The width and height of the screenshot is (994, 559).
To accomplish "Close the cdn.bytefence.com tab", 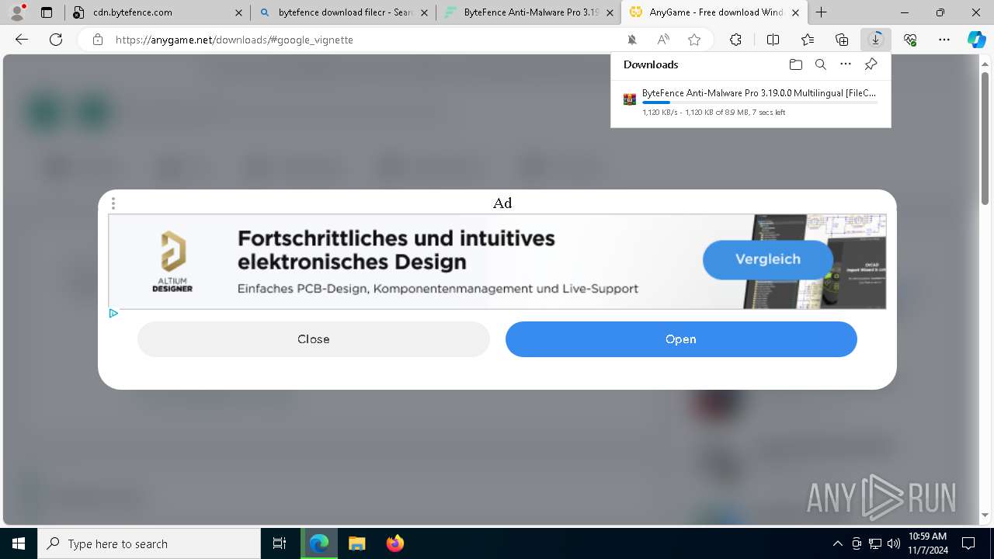I will pos(238,12).
